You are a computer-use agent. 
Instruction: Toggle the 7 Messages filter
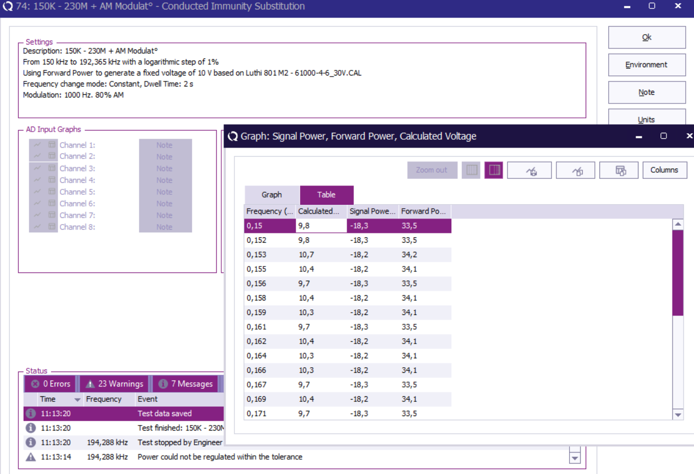(185, 384)
